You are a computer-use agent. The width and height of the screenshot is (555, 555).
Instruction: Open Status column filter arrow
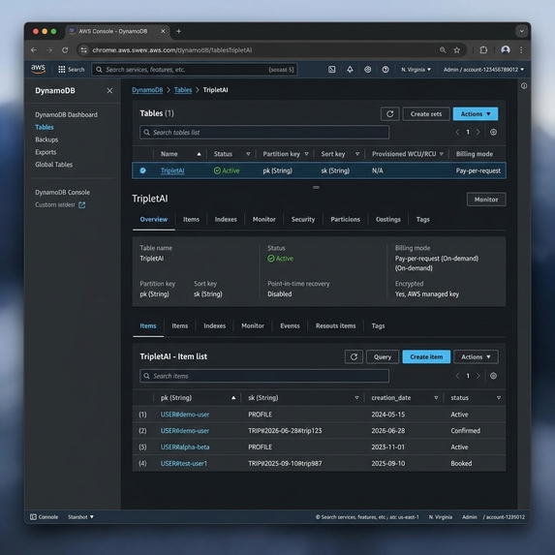point(248,154)
